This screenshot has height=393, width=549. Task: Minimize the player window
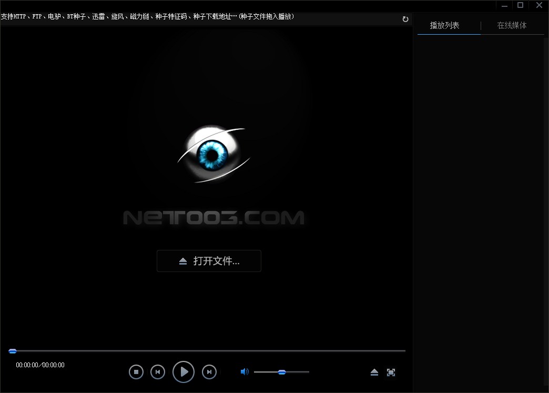[x=504, y=5]
